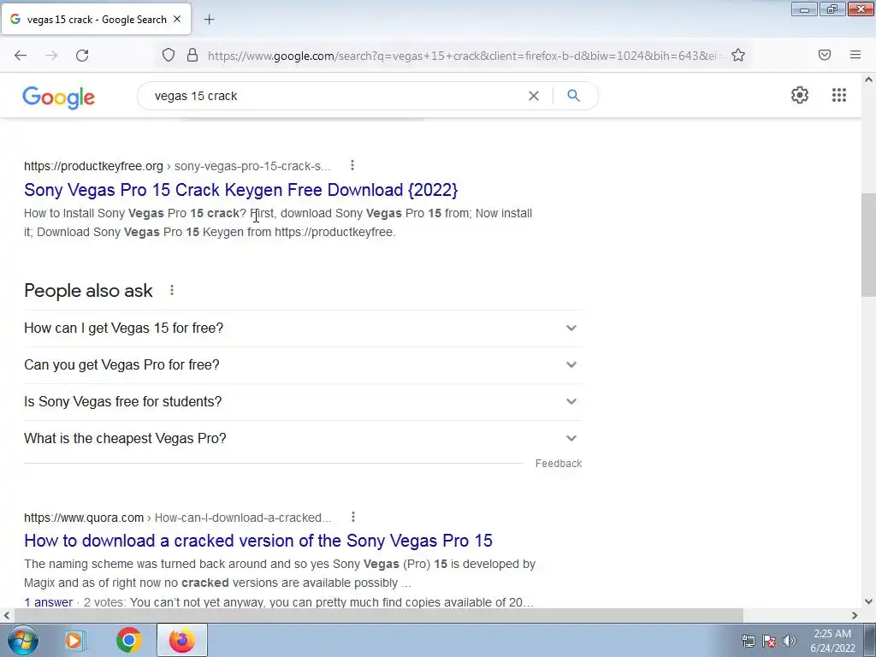Bookmark this page with the star icon
The image size is (876, 657).
738,55
